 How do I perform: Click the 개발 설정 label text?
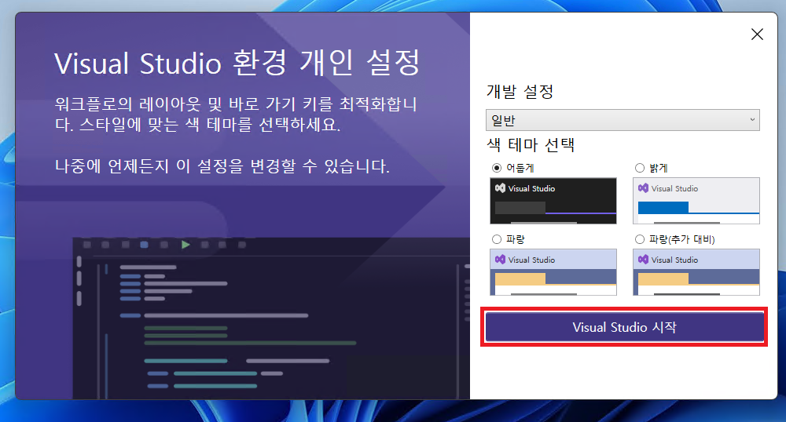(520, 92)
